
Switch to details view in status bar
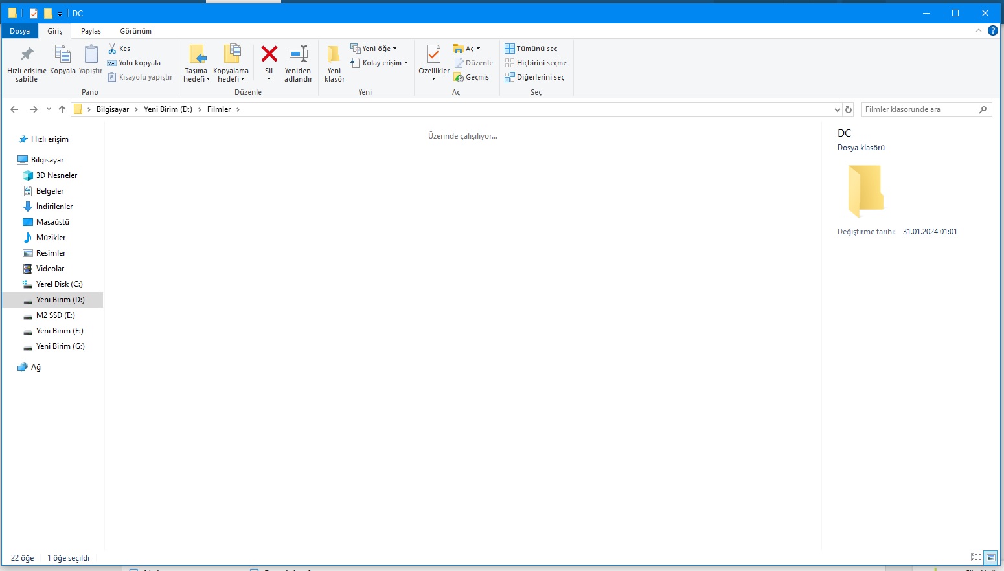(x=976, y=557)
